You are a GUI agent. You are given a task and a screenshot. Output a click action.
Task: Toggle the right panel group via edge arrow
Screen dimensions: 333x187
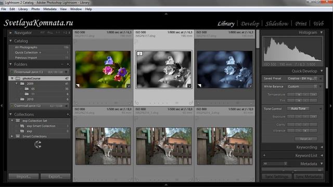pyautogui.click(x=331, y=105)
